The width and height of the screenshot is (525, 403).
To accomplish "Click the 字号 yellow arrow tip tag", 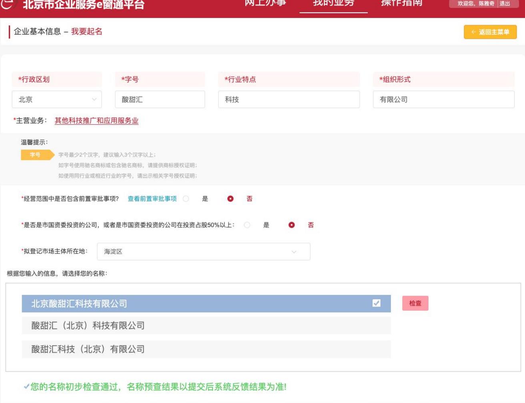I will click(37, 155).
